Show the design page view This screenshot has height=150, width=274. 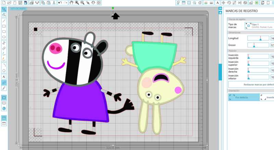point(4,97)
